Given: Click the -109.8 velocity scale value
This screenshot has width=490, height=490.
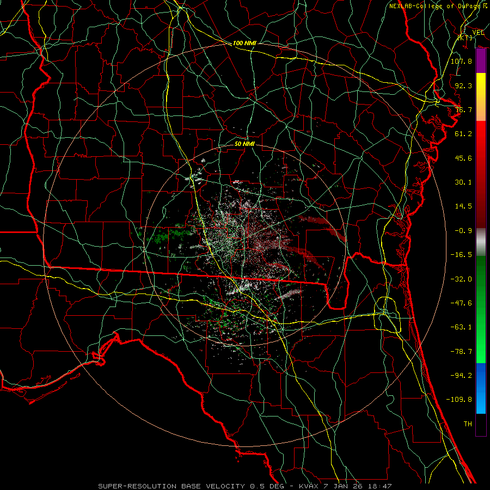Looking at the screenshot, I should [x=459, y=400].
